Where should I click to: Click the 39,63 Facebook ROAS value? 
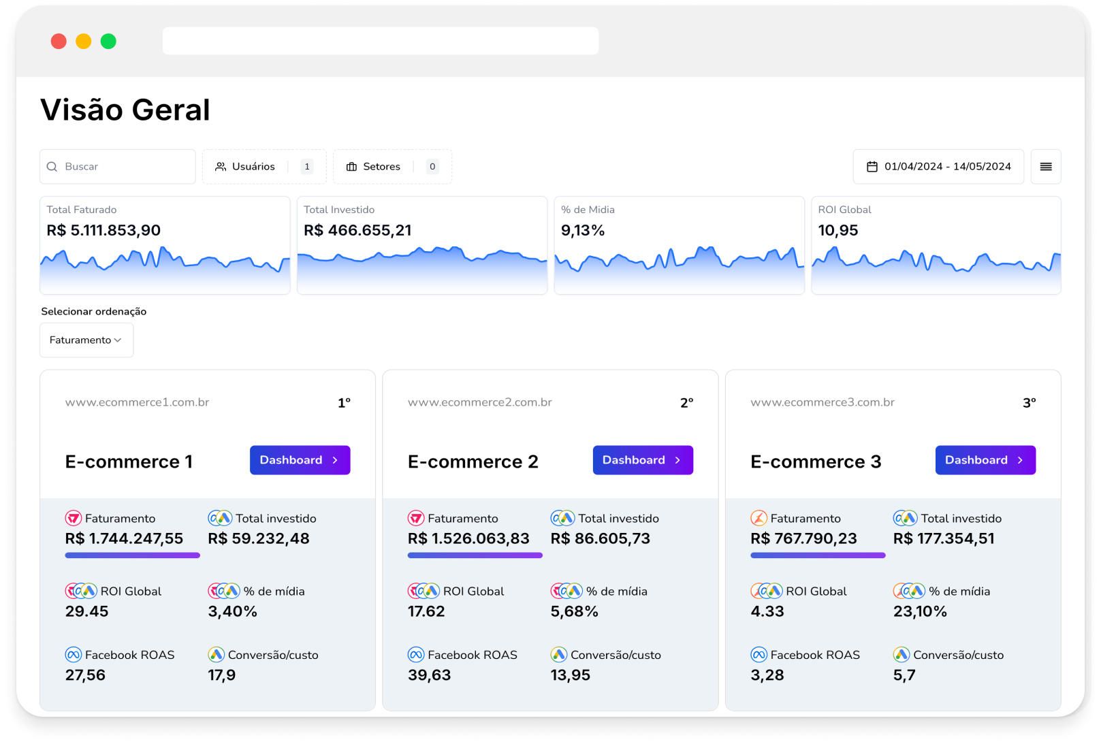(429, 675)
